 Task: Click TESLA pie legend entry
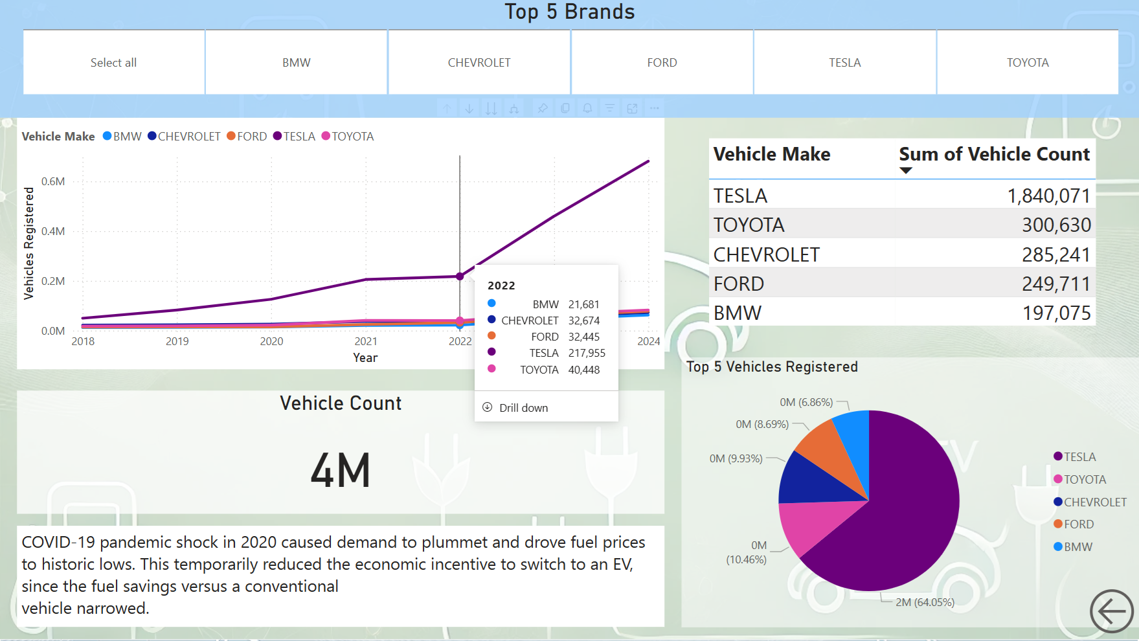(x=1075, y=456)
